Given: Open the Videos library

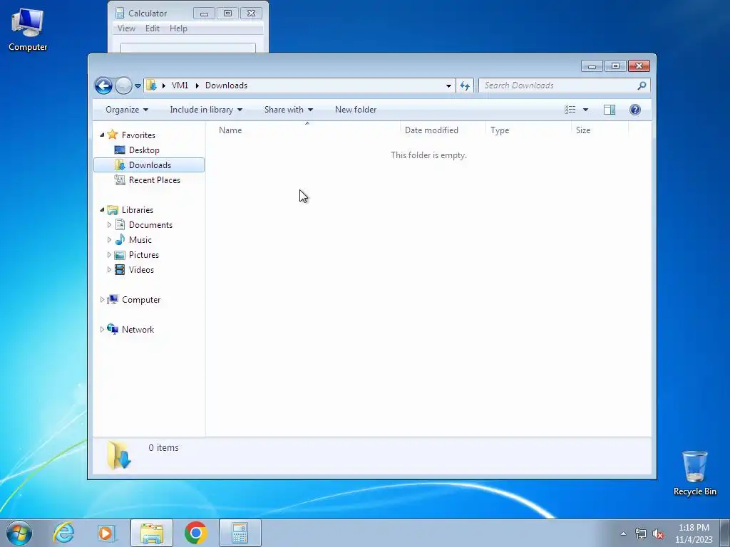Looking at the screenshot, I should click(141, 270).
